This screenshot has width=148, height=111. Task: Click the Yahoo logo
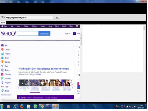8,34
